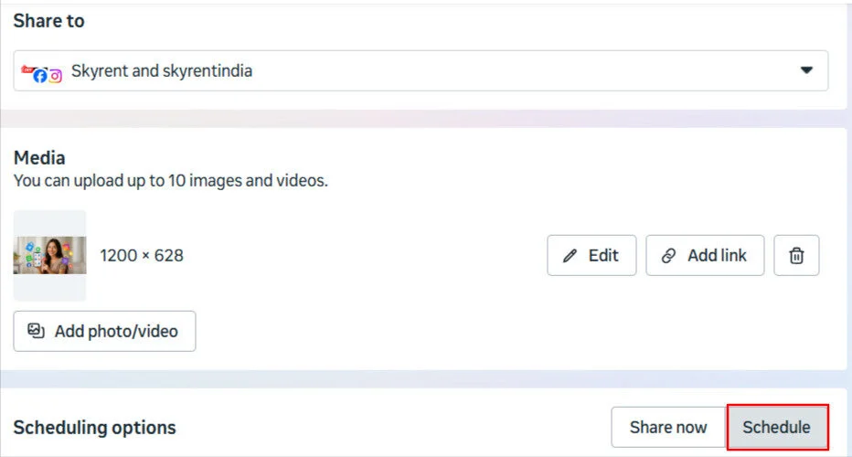Click the chain link icon

(669, 256)
